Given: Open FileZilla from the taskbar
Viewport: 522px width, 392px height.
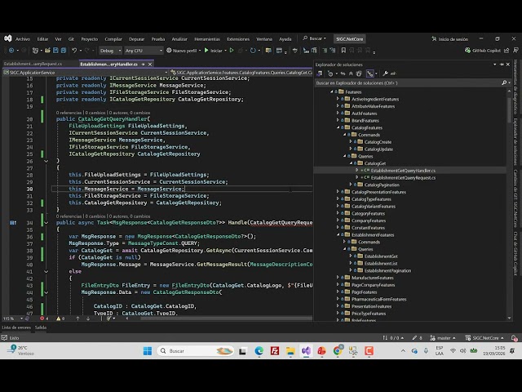Looking at the screenshot, I should point(275,350).
